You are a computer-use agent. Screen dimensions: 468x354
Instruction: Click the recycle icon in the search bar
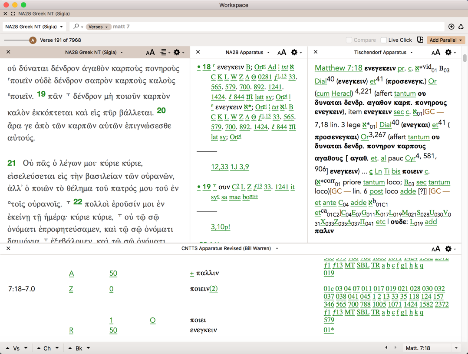tap(461, 27)
